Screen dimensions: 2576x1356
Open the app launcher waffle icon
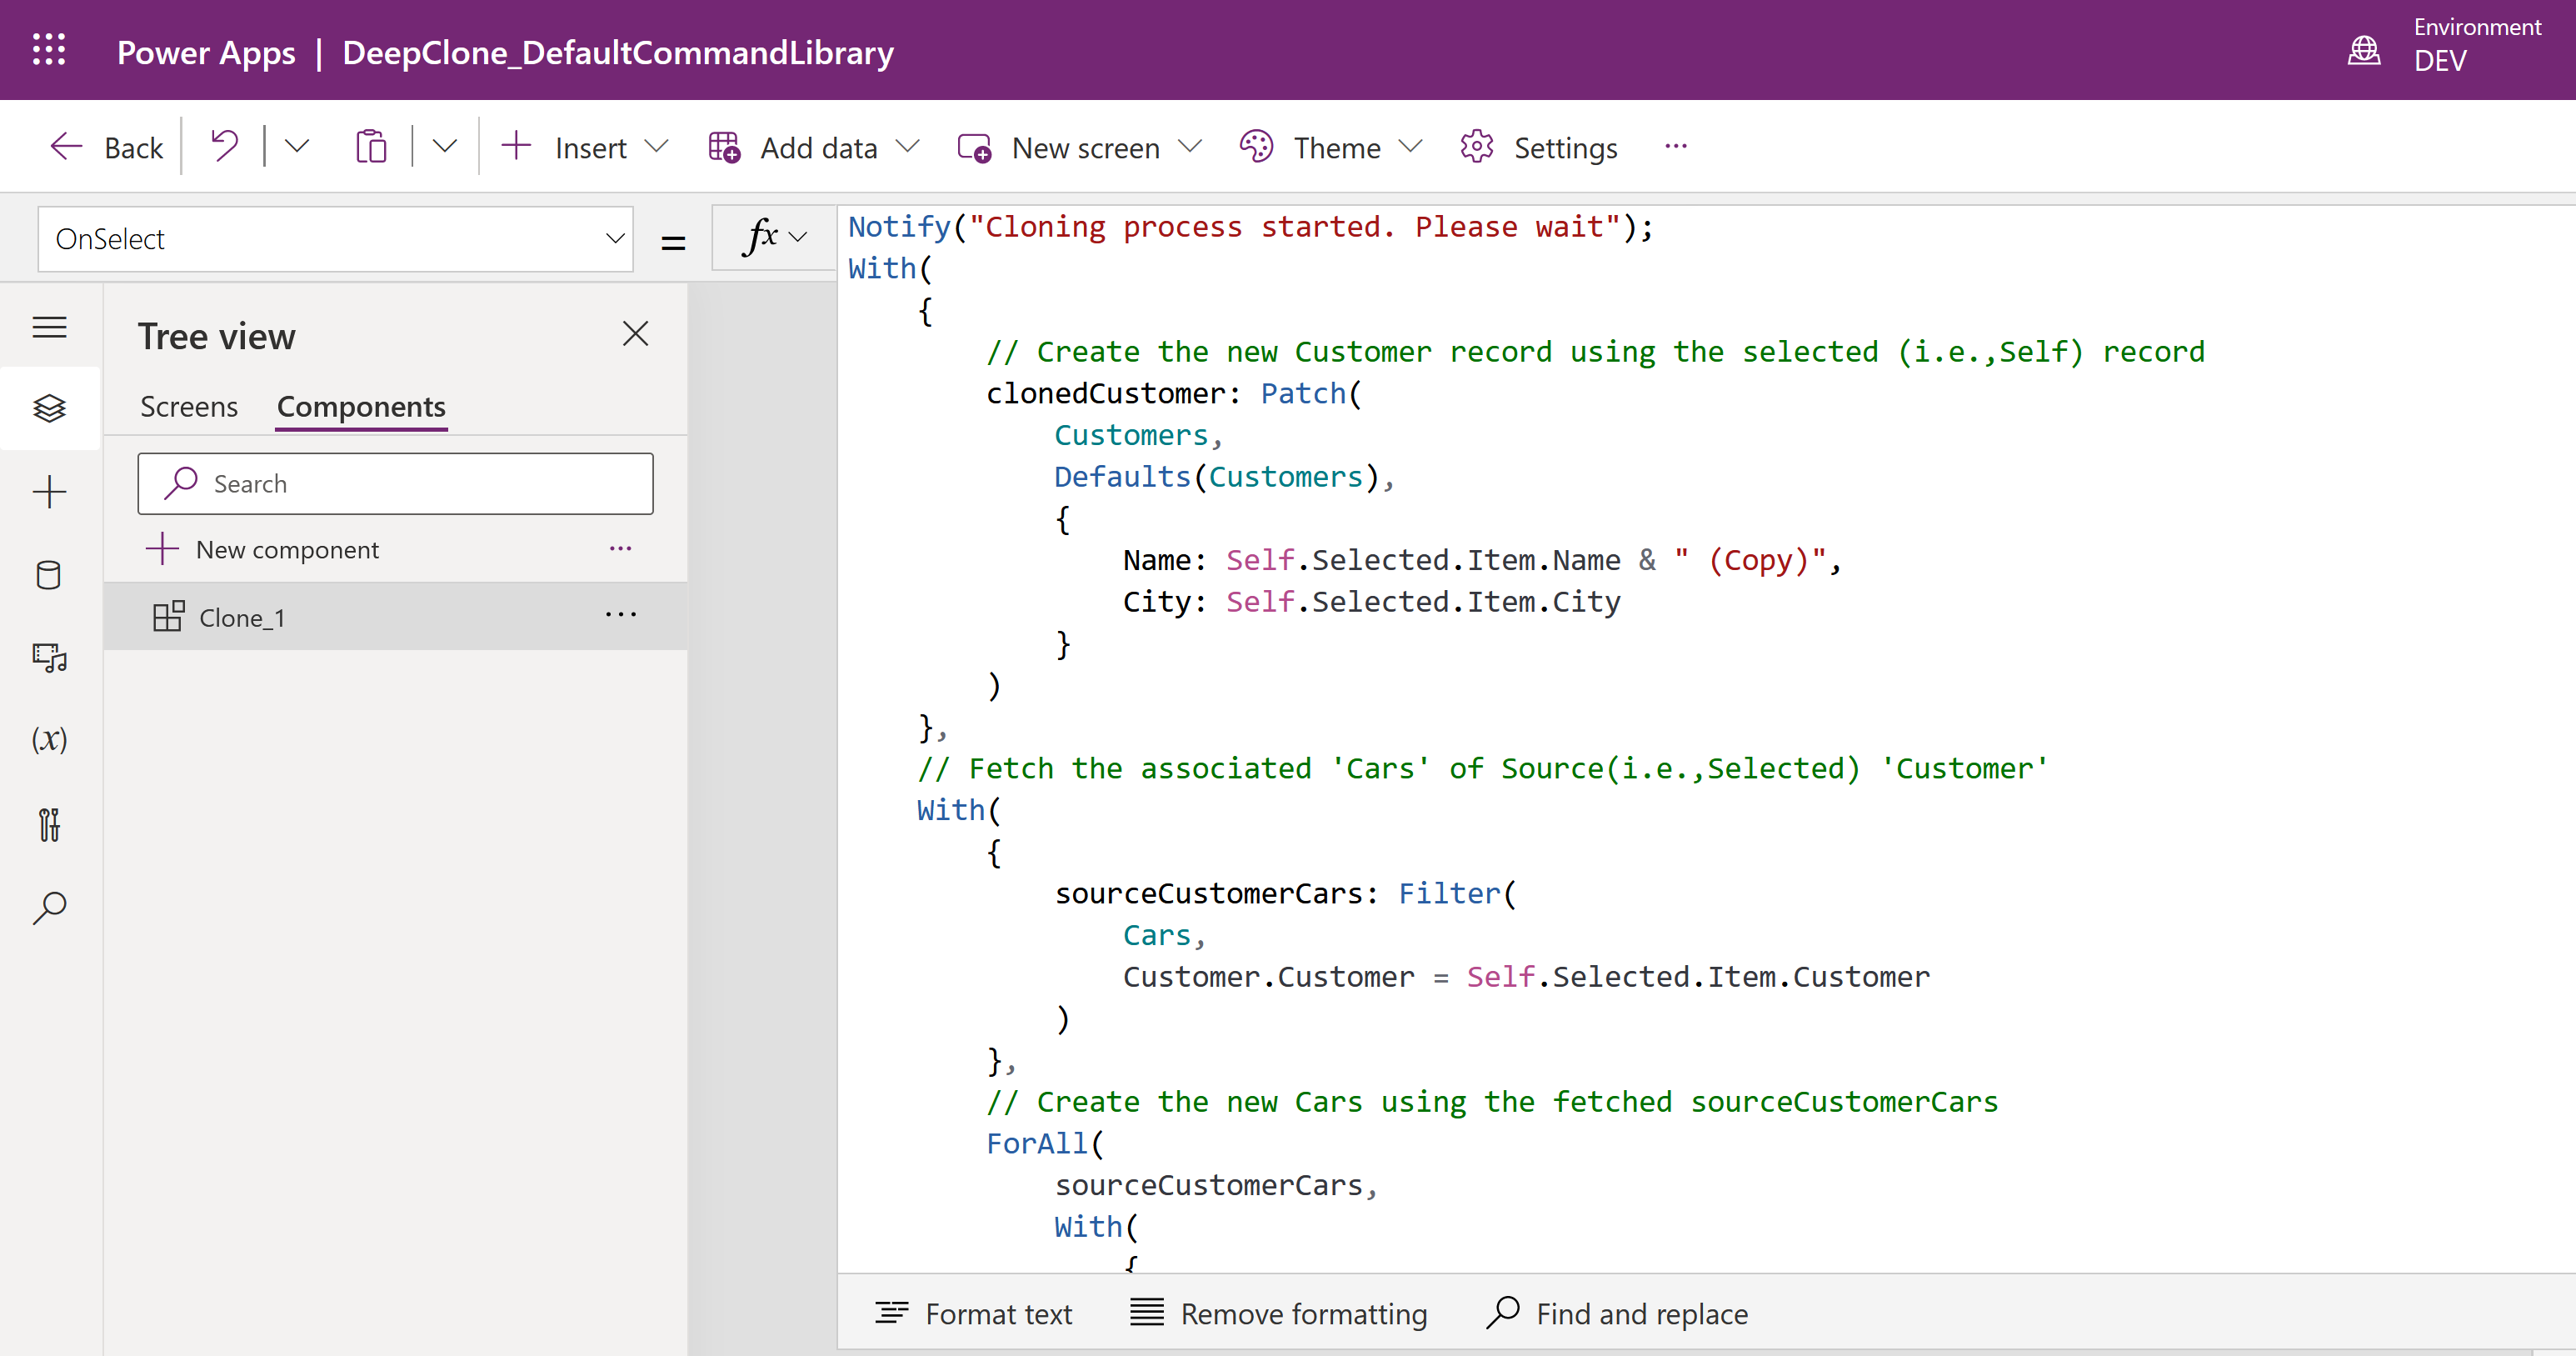tap(48, 50)
